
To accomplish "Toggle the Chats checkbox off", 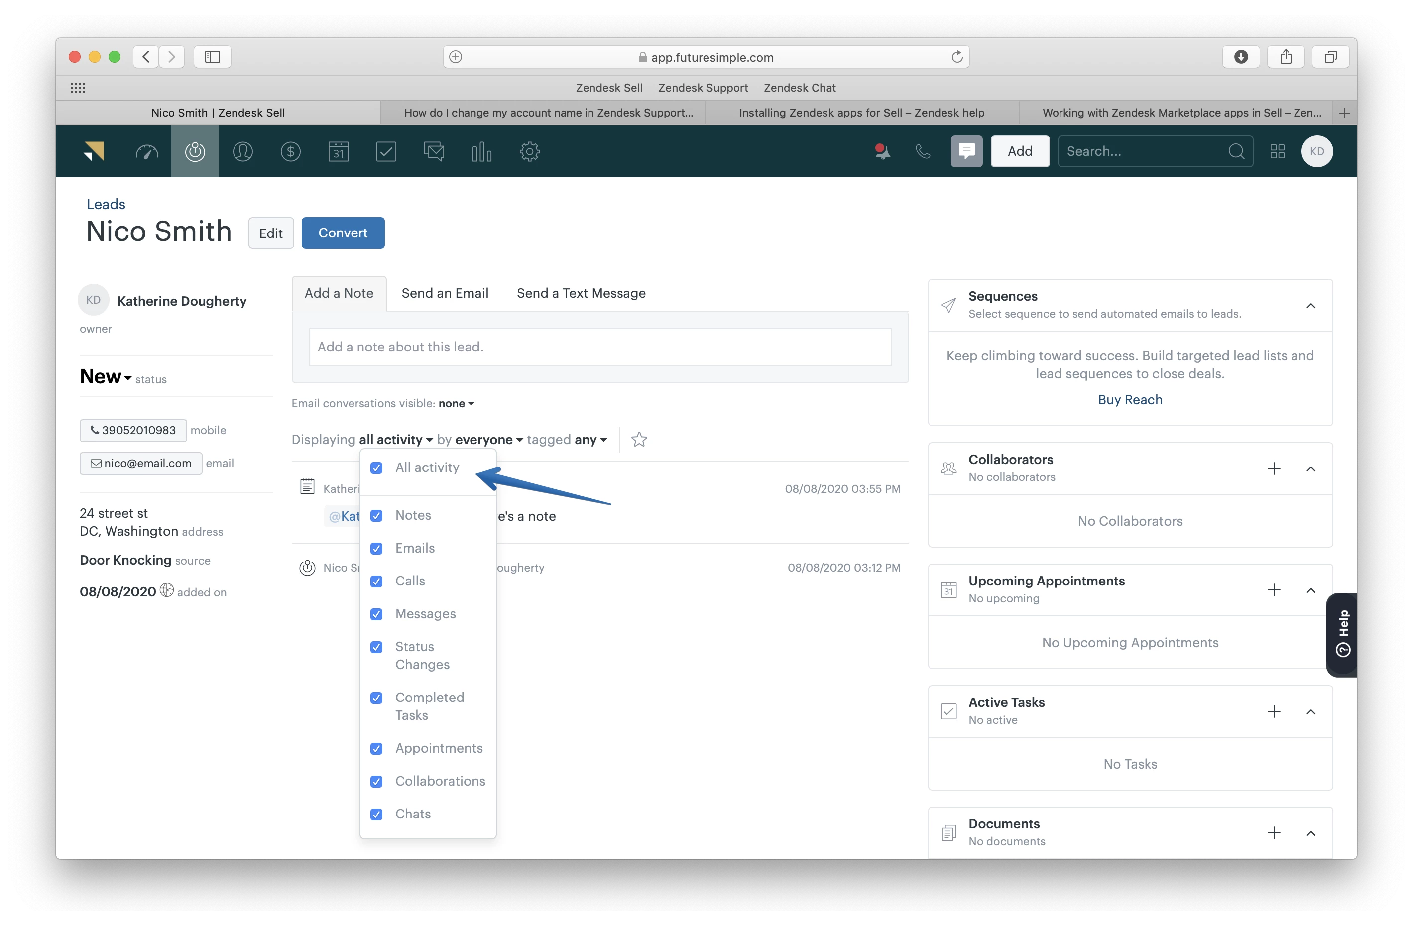I will coord(376,815).
